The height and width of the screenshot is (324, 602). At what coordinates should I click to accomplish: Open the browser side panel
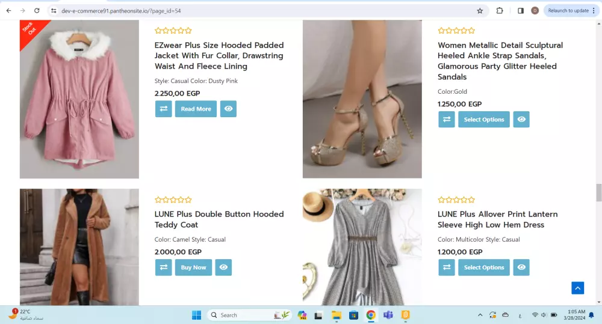click(521, 11)
